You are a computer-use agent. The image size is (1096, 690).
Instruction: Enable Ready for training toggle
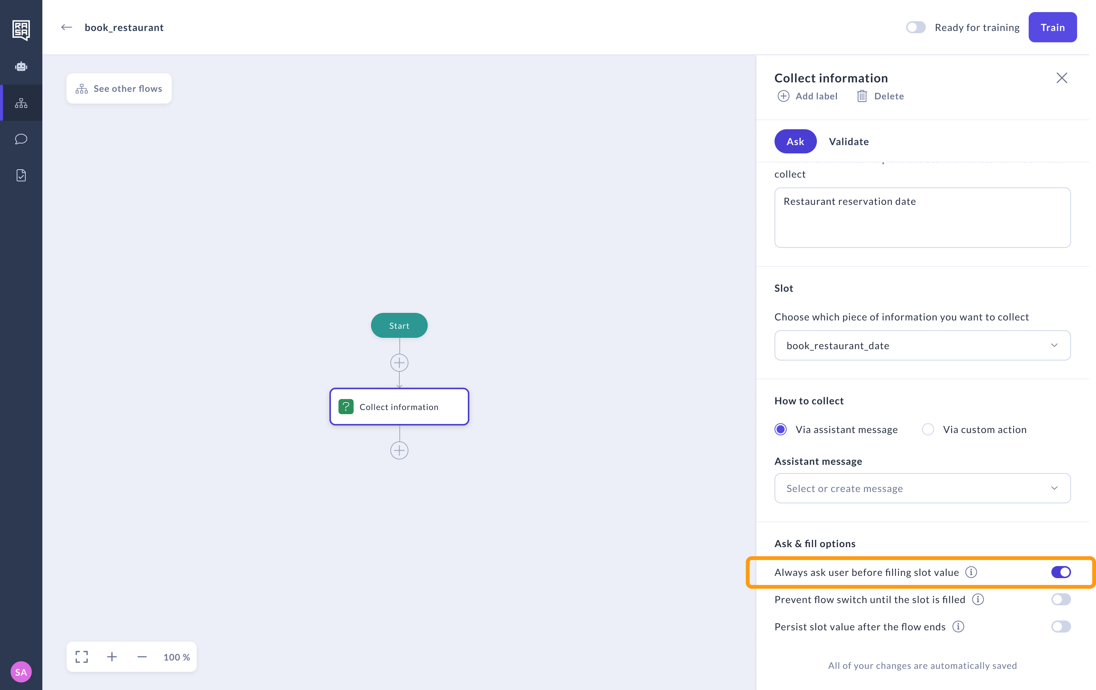[x=915, y=27]
